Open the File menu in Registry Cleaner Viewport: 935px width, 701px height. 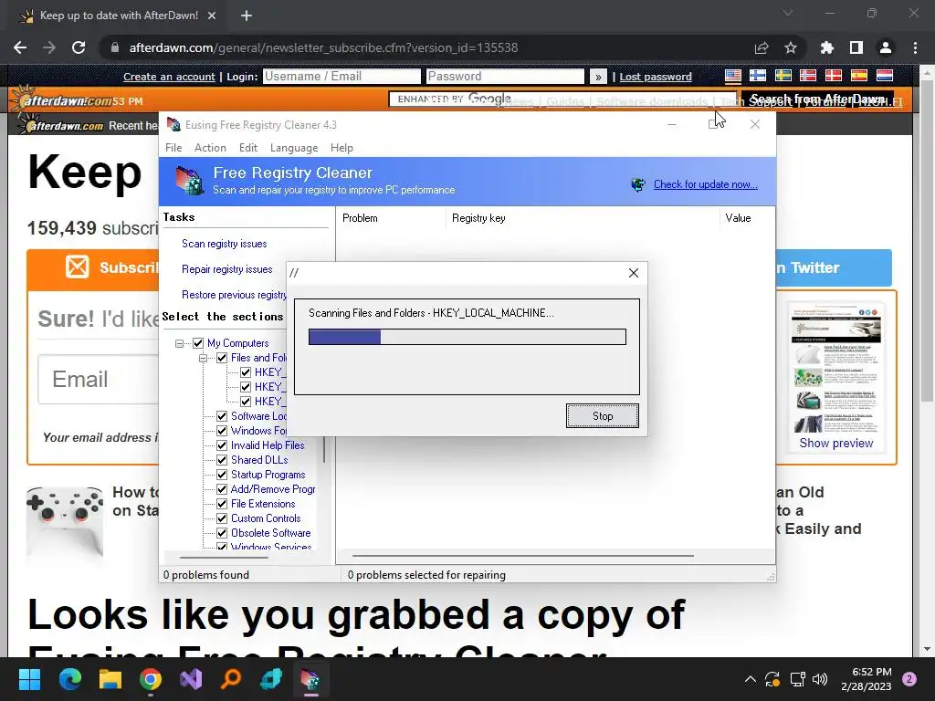click(173, 148)
